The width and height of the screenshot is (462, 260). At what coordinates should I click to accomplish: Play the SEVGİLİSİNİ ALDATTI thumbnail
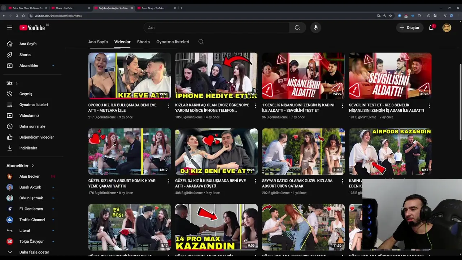pos(390,76)
